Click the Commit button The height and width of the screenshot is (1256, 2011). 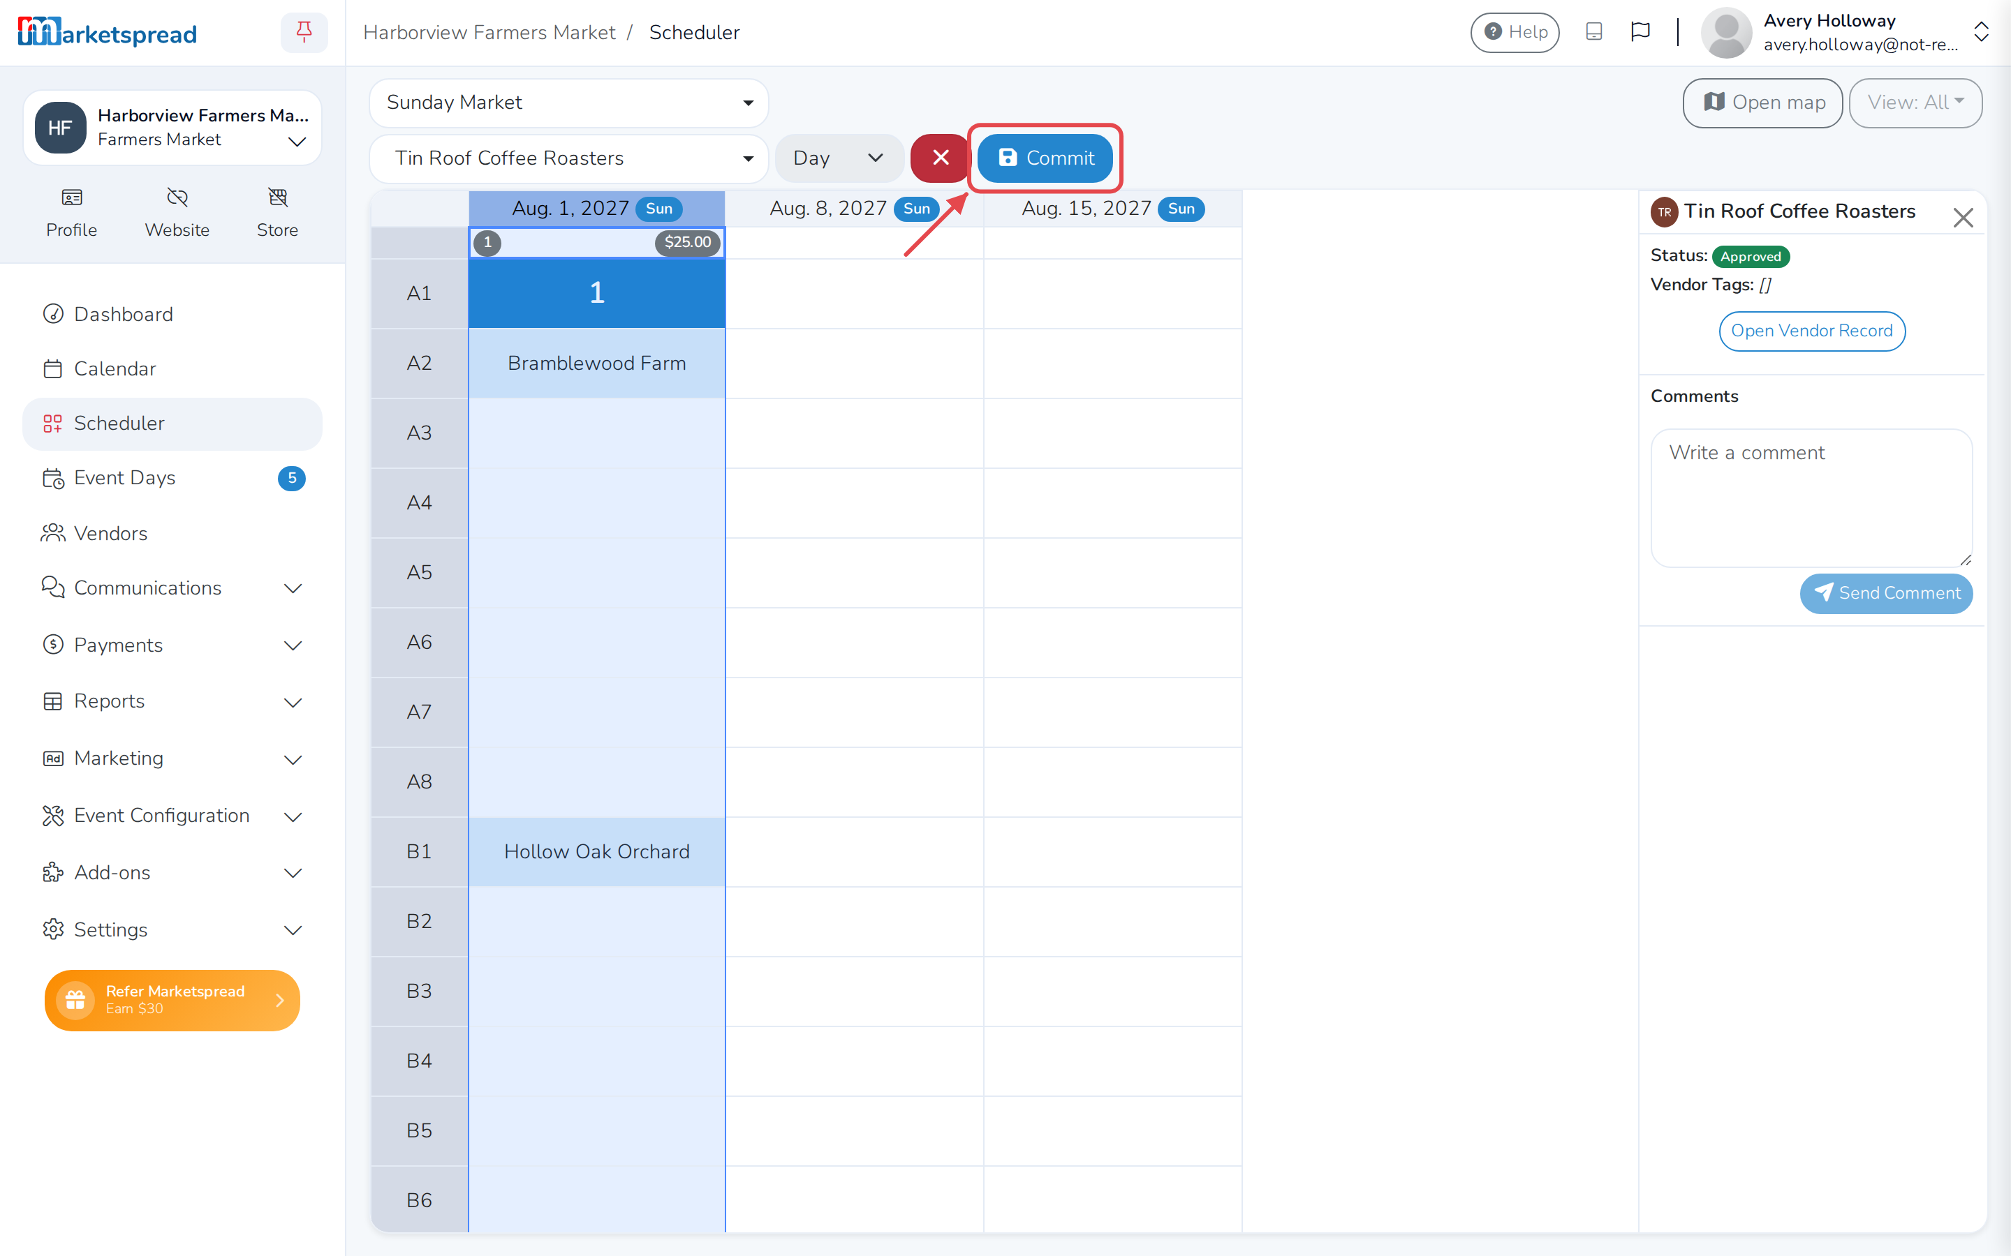pos(1045,158)
